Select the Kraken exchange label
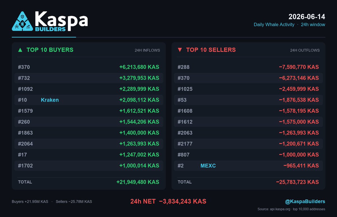Viewport: 337px width, 217px height. click(x=50, y=100)
